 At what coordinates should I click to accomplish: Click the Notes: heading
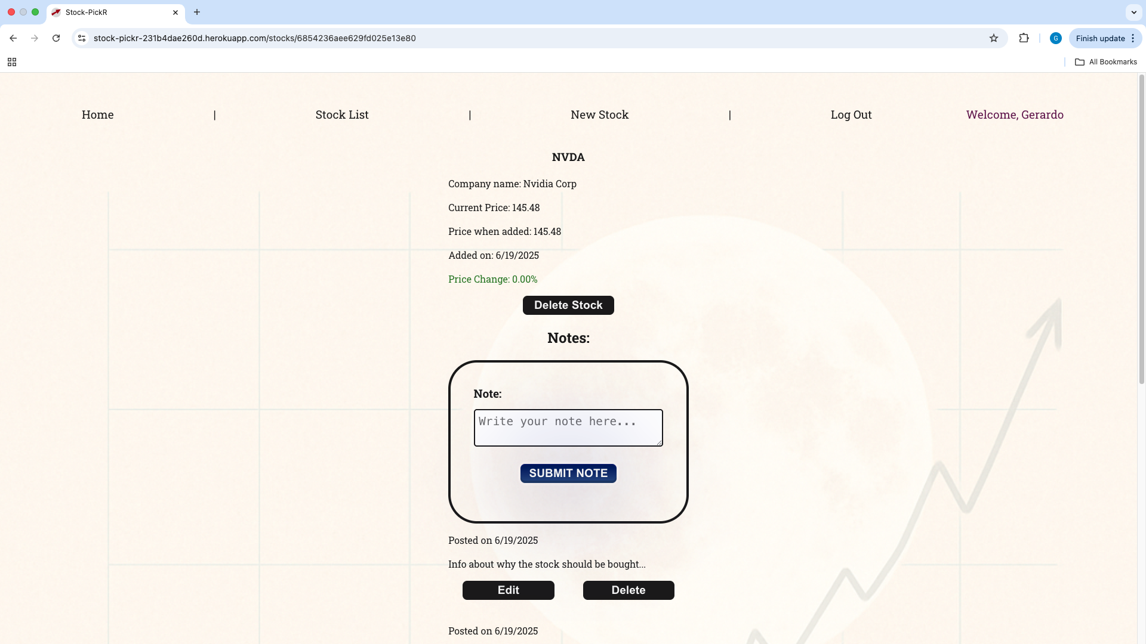[x=568, y=338]
